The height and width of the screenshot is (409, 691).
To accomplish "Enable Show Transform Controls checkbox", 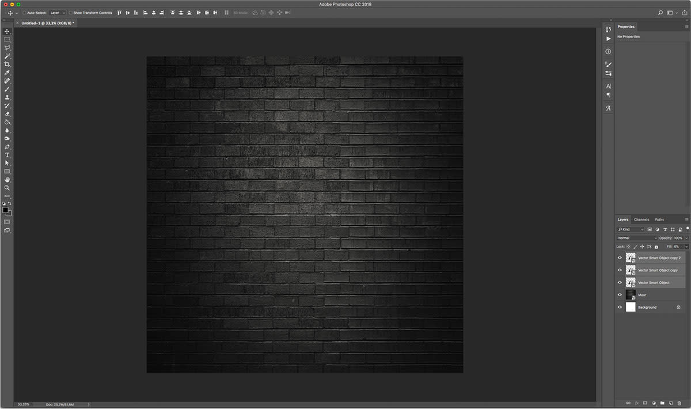I will pyautogui.click(x=71, y=13).
